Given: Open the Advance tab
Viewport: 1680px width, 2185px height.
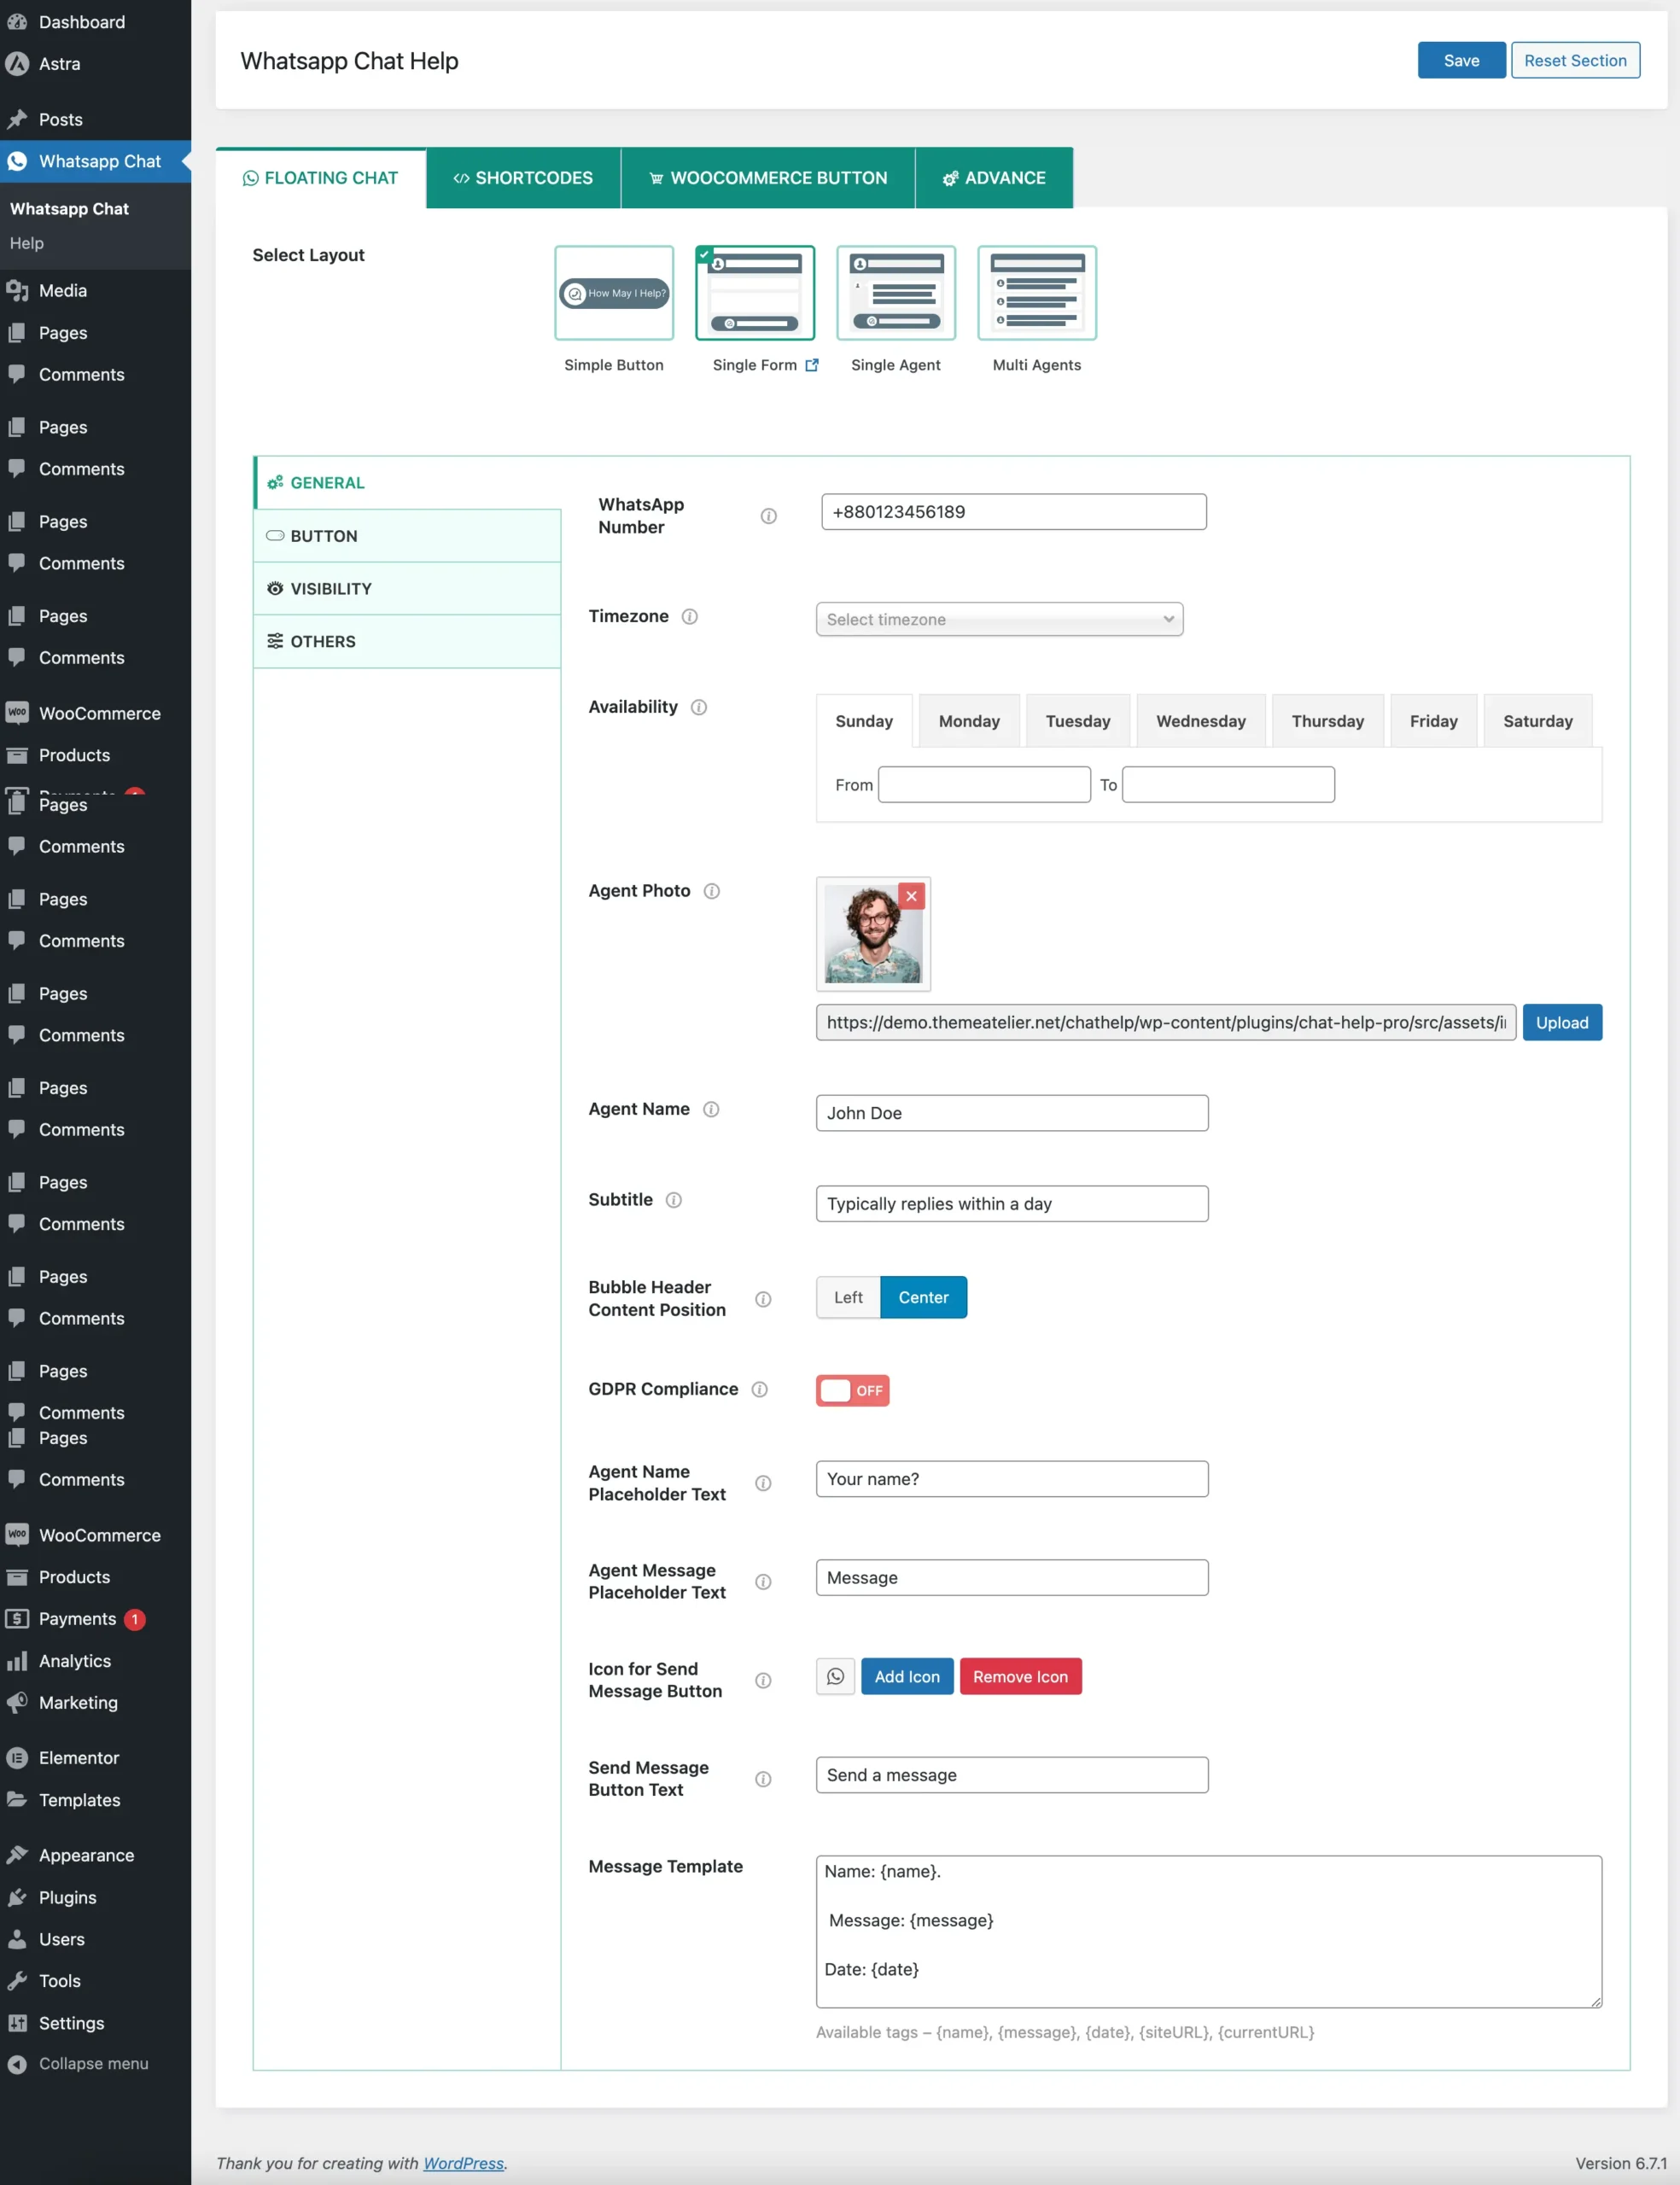Looking at the screenshot, I should coord(994,178).
